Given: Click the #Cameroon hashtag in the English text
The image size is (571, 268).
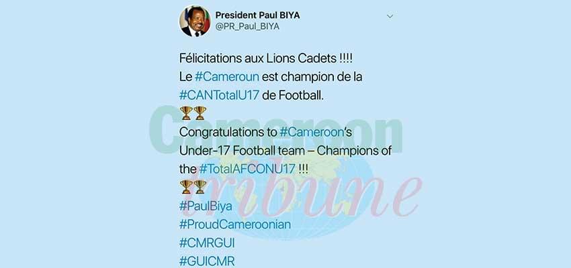Looking at the screenshot, I should 312,132.
